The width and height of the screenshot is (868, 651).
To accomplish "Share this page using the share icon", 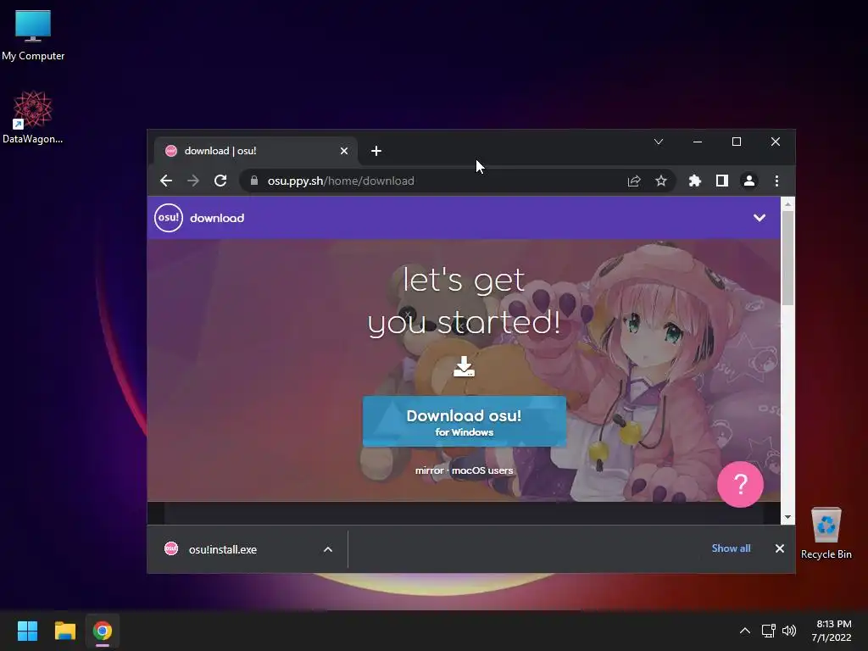I will click(634, 181).
